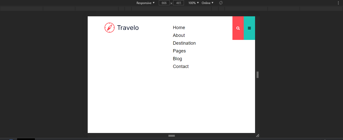The width and height of the screenshot is (343, 140).
Task: Click the red search icon button
Action: tap(238, 28)
